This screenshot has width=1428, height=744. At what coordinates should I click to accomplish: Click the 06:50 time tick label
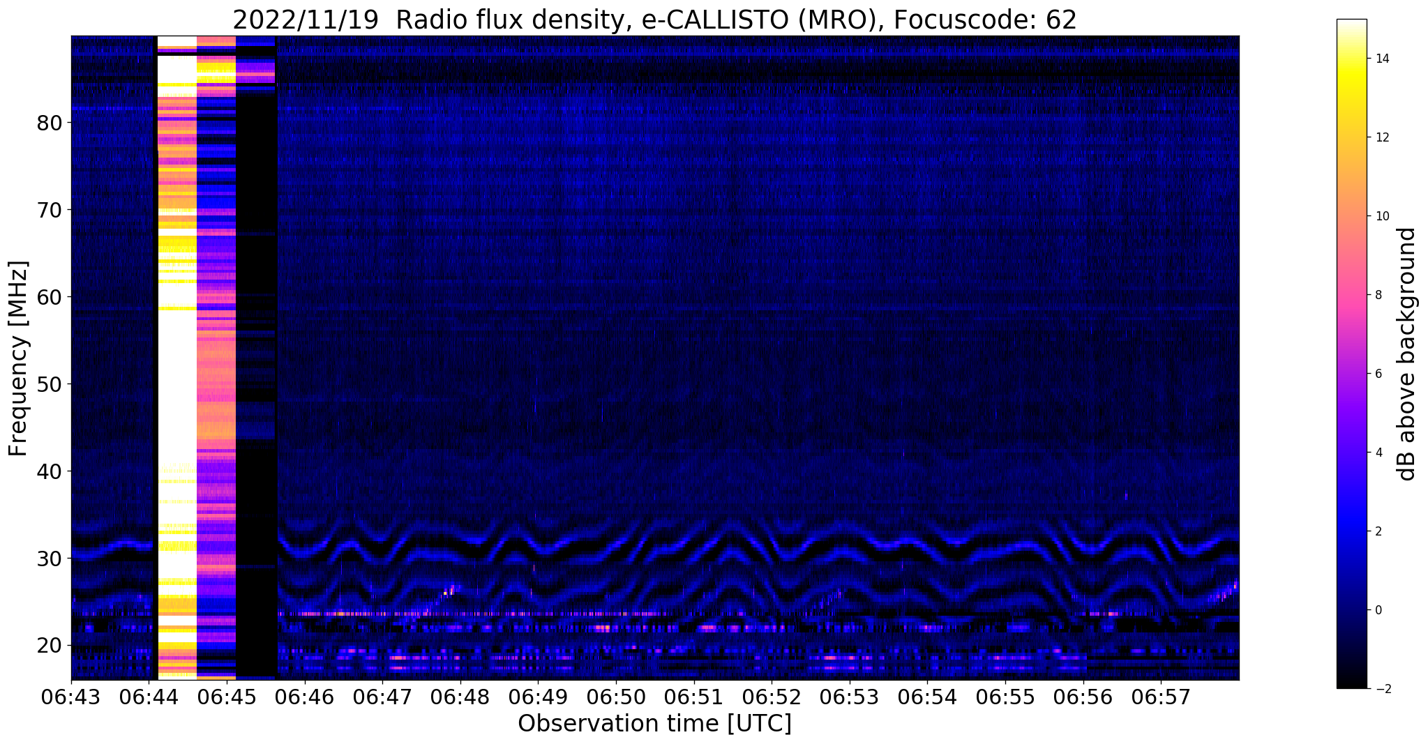(616, 696)
